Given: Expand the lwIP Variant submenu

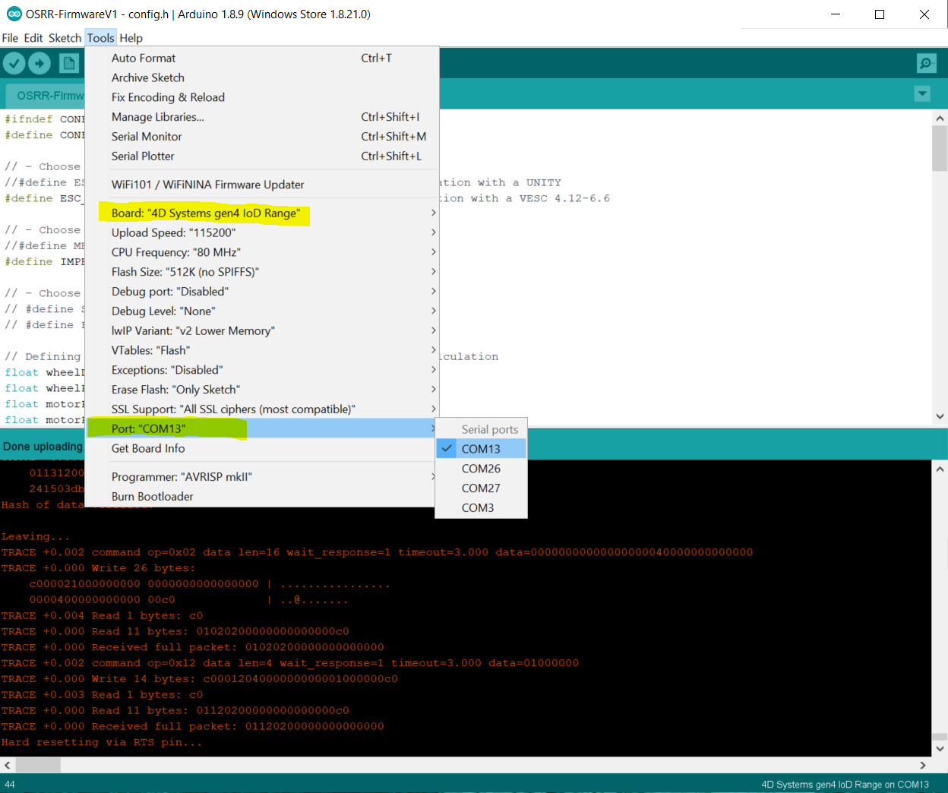Looking at the screenshot, I should click(x=262, y=331).
